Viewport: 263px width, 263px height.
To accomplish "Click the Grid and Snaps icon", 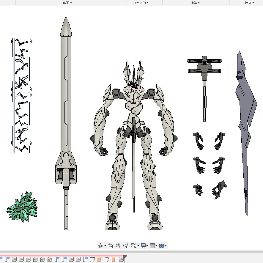I will 152,246.
